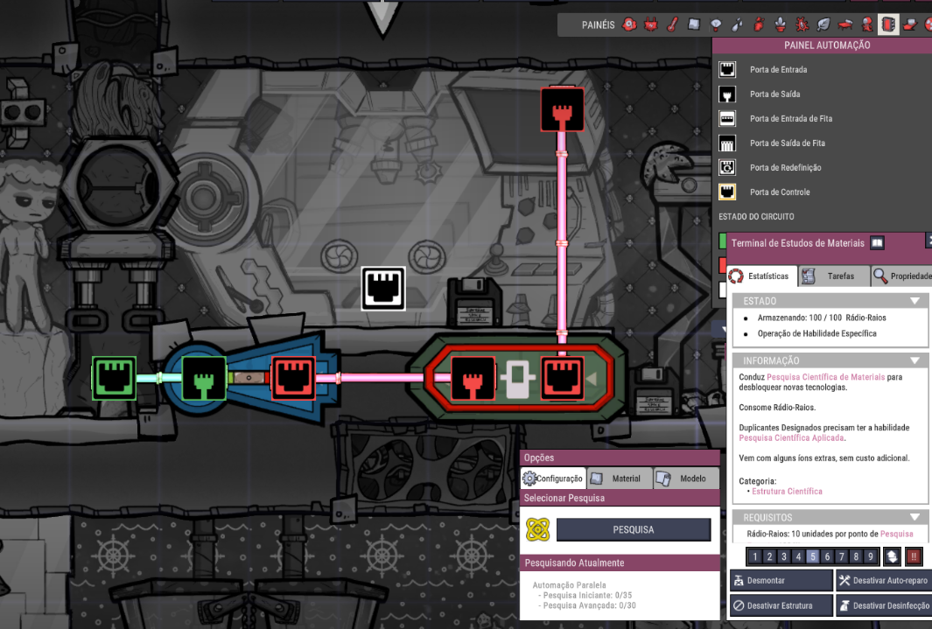This screenshot has height=629, width=932.
Task: Click the green input port at wire's left end
Action: tap(114, 378)
